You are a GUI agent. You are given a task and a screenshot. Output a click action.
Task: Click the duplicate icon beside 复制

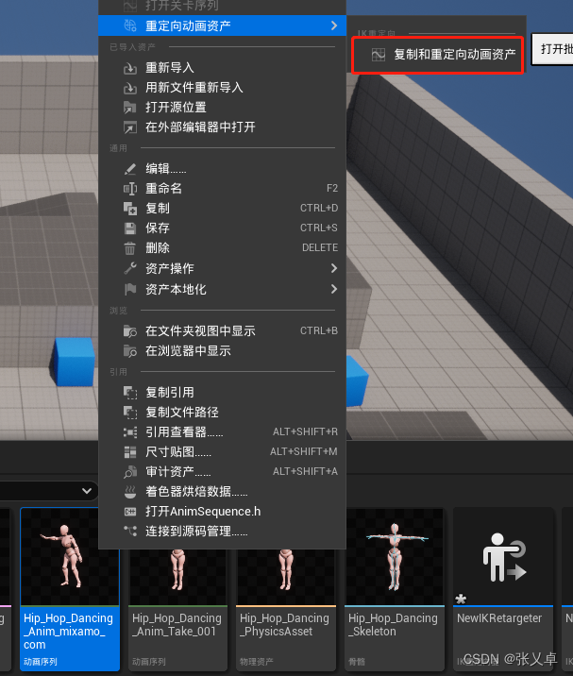pyautogui.click(x=130, y=209)
